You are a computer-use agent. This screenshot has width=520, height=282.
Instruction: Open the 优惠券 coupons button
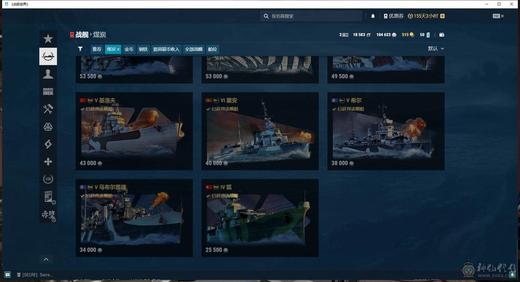coord(394,16)
